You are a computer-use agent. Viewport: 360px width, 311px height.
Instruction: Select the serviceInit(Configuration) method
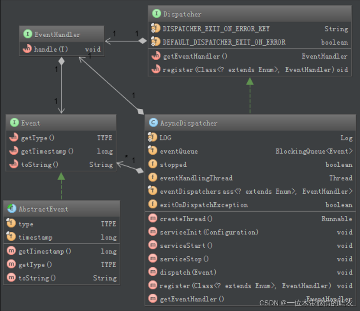click(x=209, y=232)
